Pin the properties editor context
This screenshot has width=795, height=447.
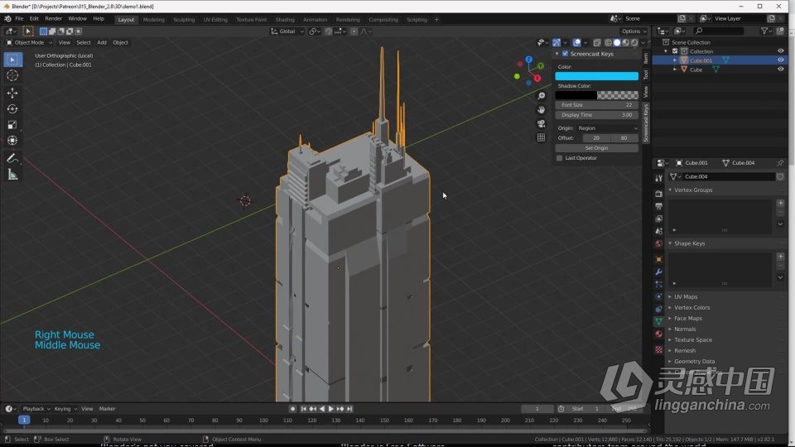(780, 163)
